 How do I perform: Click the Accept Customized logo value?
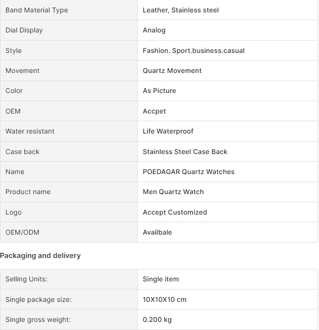click(x=175, y=212)
